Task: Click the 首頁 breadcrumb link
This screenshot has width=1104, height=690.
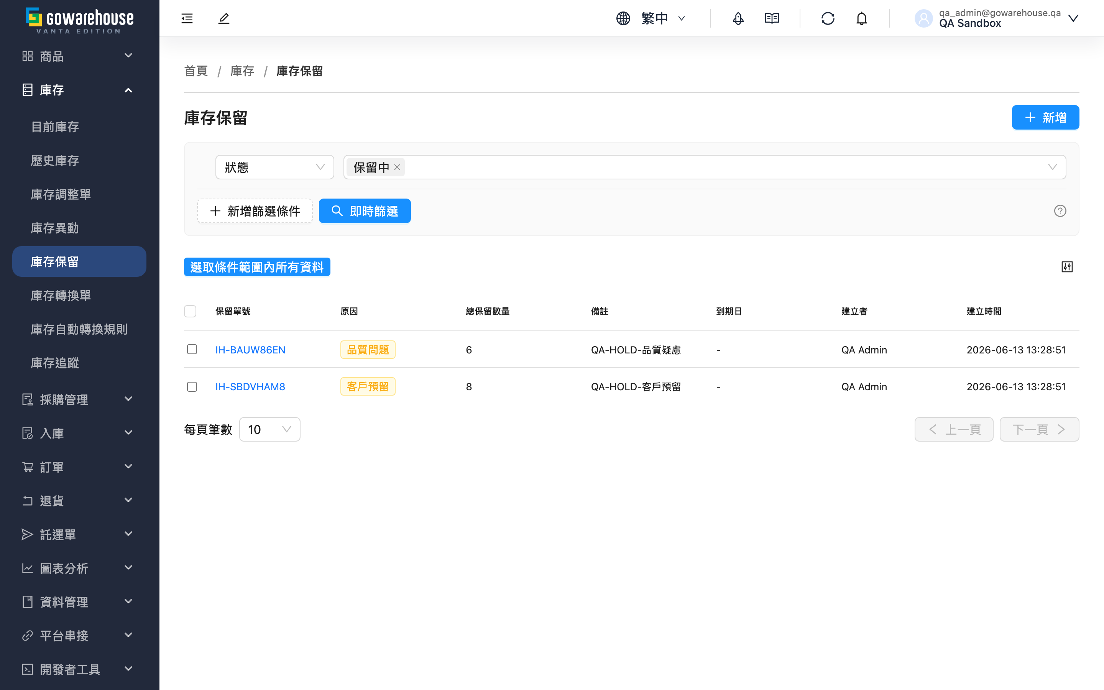Action: click(x=196, y=71)
